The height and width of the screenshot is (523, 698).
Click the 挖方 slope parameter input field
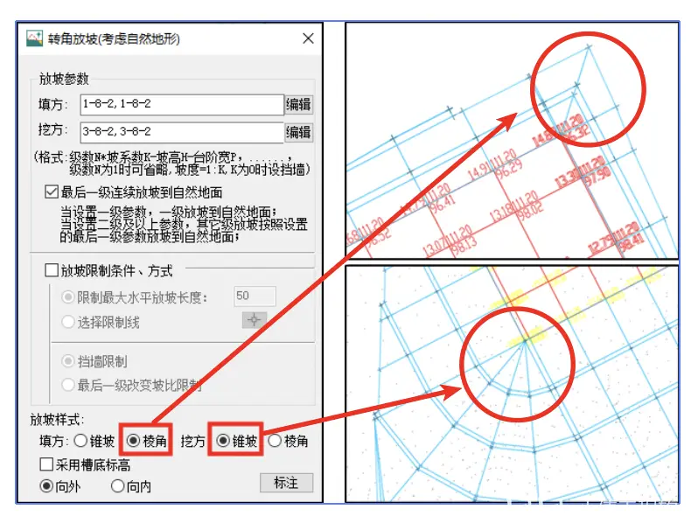click(x=182, y=132)
